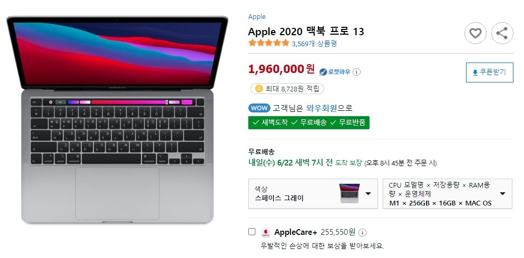Click info icon beside AppleCare+ price
Viewport: 524px width, 258px height.
(363, 232)
